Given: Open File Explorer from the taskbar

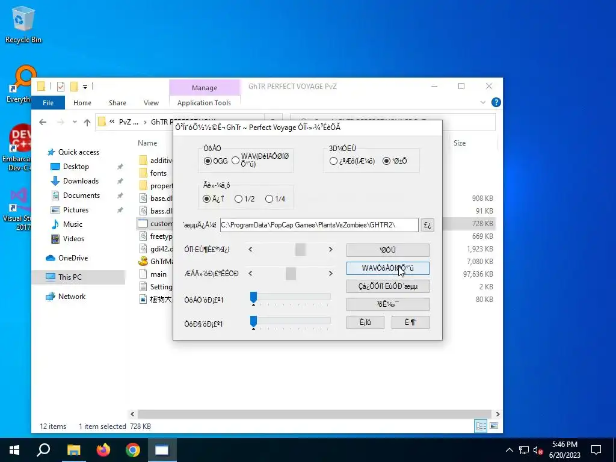Looking at the screenshot, I should pyautogui.click(x=73, y=450).
